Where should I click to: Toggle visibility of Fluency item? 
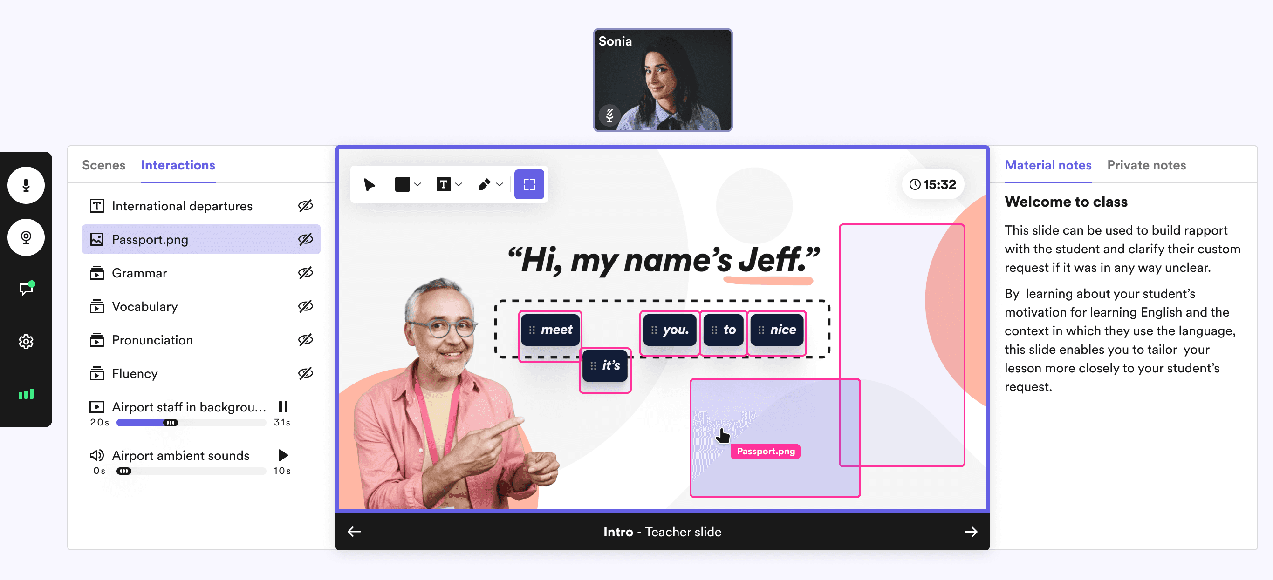coord(305,374)
